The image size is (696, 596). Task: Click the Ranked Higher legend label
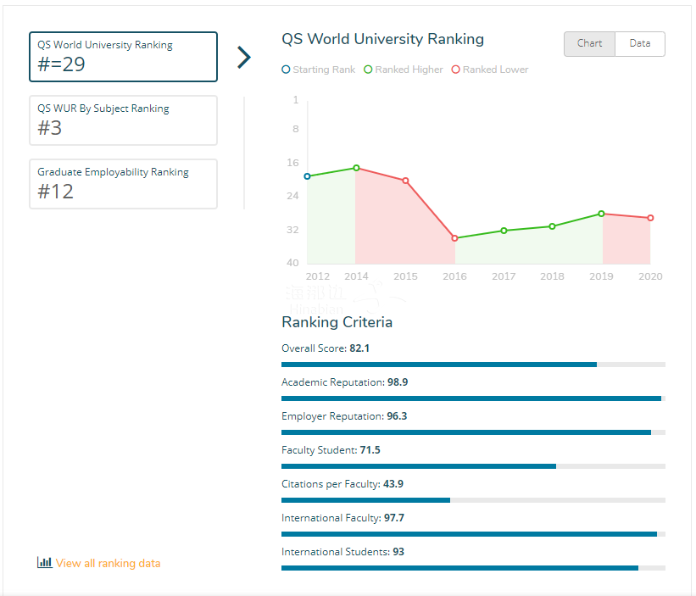pyautogui.click(x=409, y=70)
